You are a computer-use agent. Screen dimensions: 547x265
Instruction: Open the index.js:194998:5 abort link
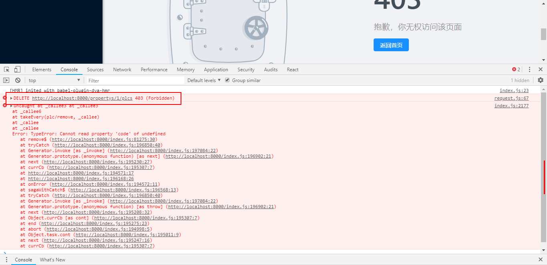coord(99,229)
